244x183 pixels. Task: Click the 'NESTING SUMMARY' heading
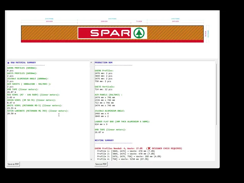[x=104, y=140]
